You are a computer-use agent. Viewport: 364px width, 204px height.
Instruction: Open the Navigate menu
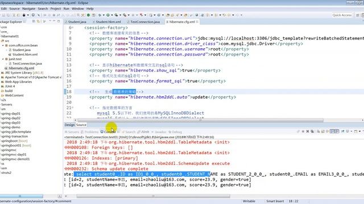click(x=29, y=8)
